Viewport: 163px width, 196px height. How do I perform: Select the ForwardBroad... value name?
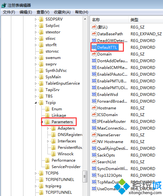tap(112, 101)
